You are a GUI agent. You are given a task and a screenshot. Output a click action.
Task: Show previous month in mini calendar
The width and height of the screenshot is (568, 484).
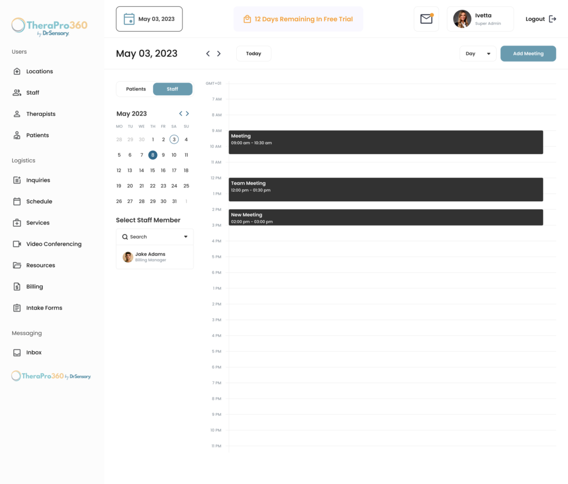(x=181, y=114)
